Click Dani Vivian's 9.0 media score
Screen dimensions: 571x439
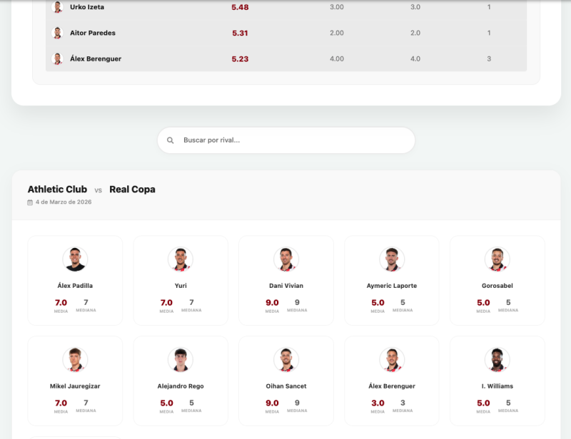tap(272, 303)
